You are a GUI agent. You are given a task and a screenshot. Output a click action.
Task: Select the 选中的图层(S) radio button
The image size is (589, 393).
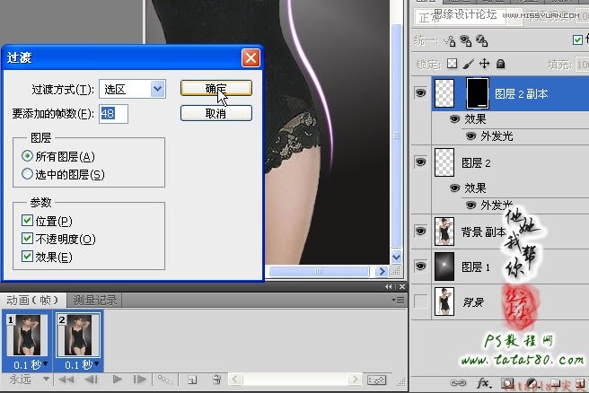tap(27, 174)
